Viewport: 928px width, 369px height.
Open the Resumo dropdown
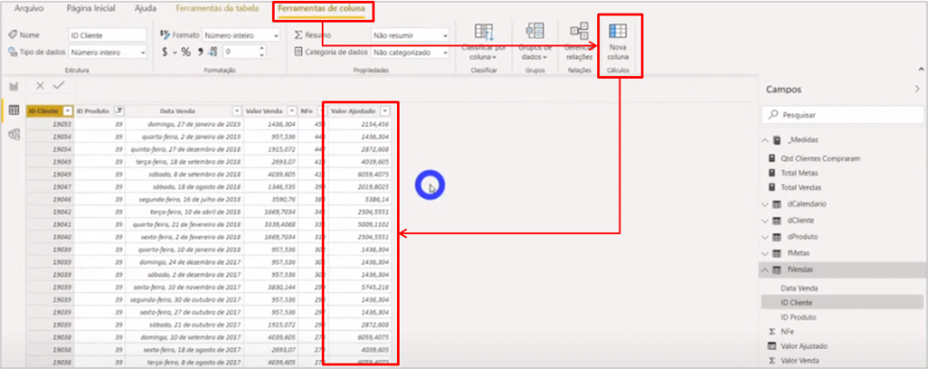pos(409,35)
